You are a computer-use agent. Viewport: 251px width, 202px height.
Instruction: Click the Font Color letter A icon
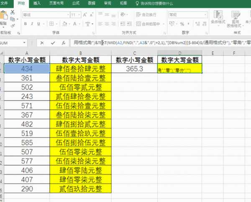[75, 24]
